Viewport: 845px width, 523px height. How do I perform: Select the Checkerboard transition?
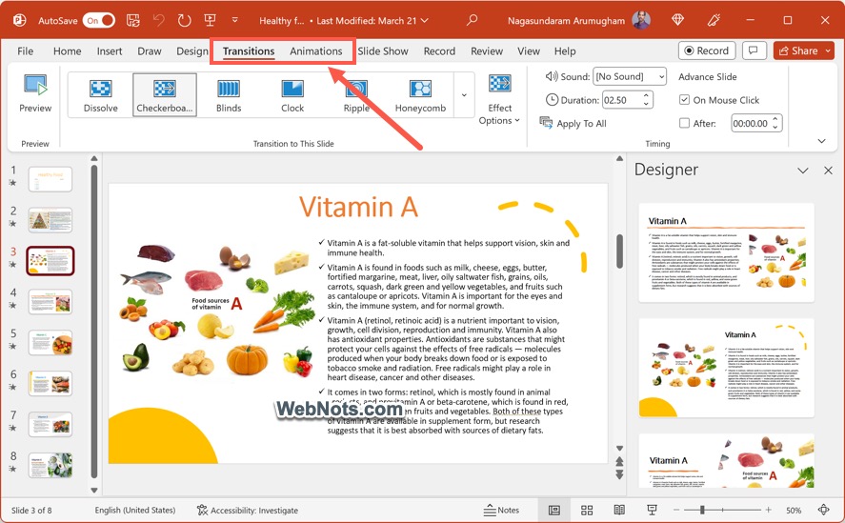point(165,95)
